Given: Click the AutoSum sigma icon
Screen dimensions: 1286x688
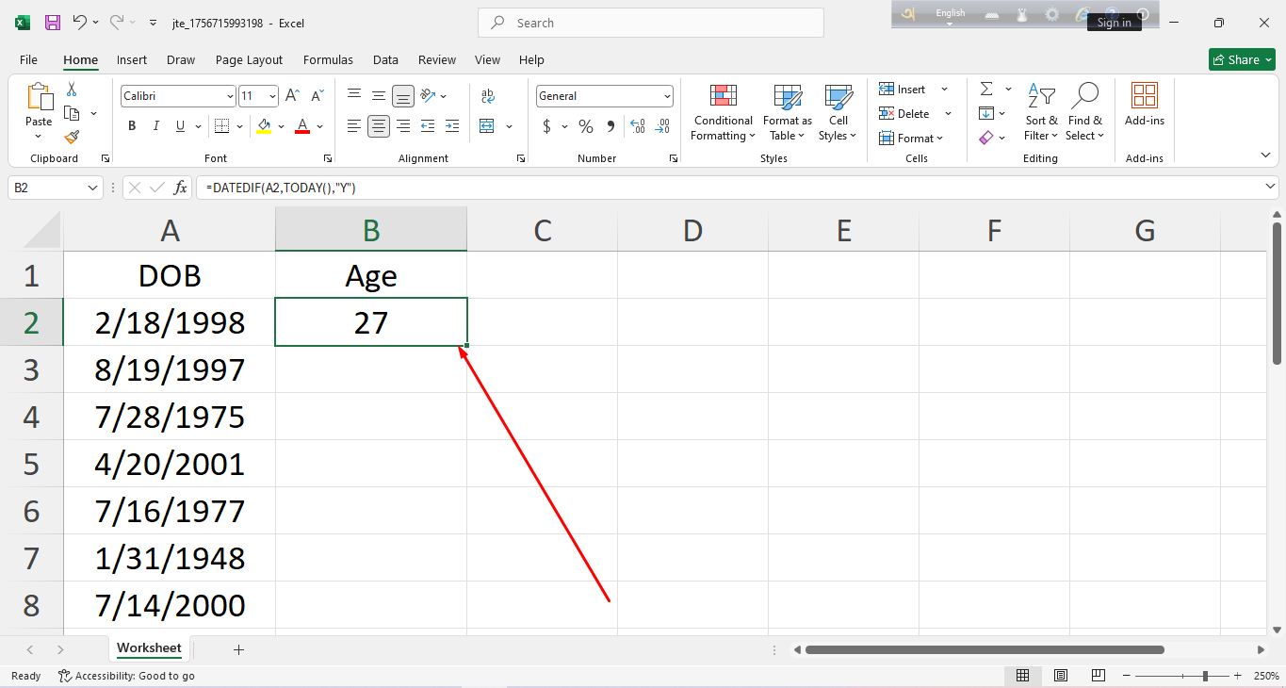Looking at the screenshot, I should [986, 90].
